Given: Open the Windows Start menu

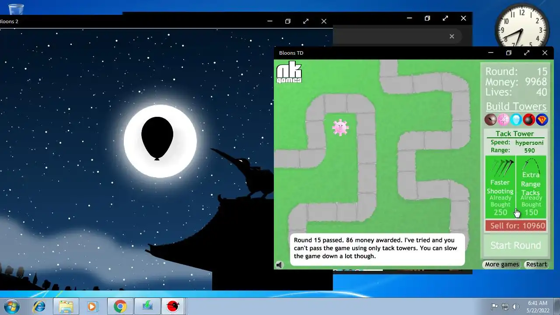Looking at the screenshot, I should coord(12,306).
